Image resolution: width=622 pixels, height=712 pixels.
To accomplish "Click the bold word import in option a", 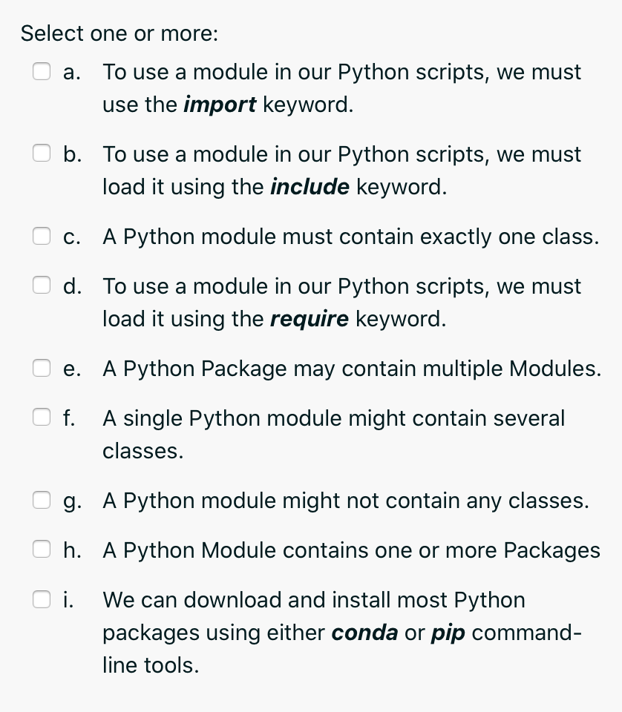I will 220,105.
